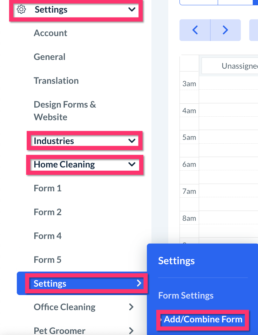Click the Settings gear icon

[x=21, y=10]
